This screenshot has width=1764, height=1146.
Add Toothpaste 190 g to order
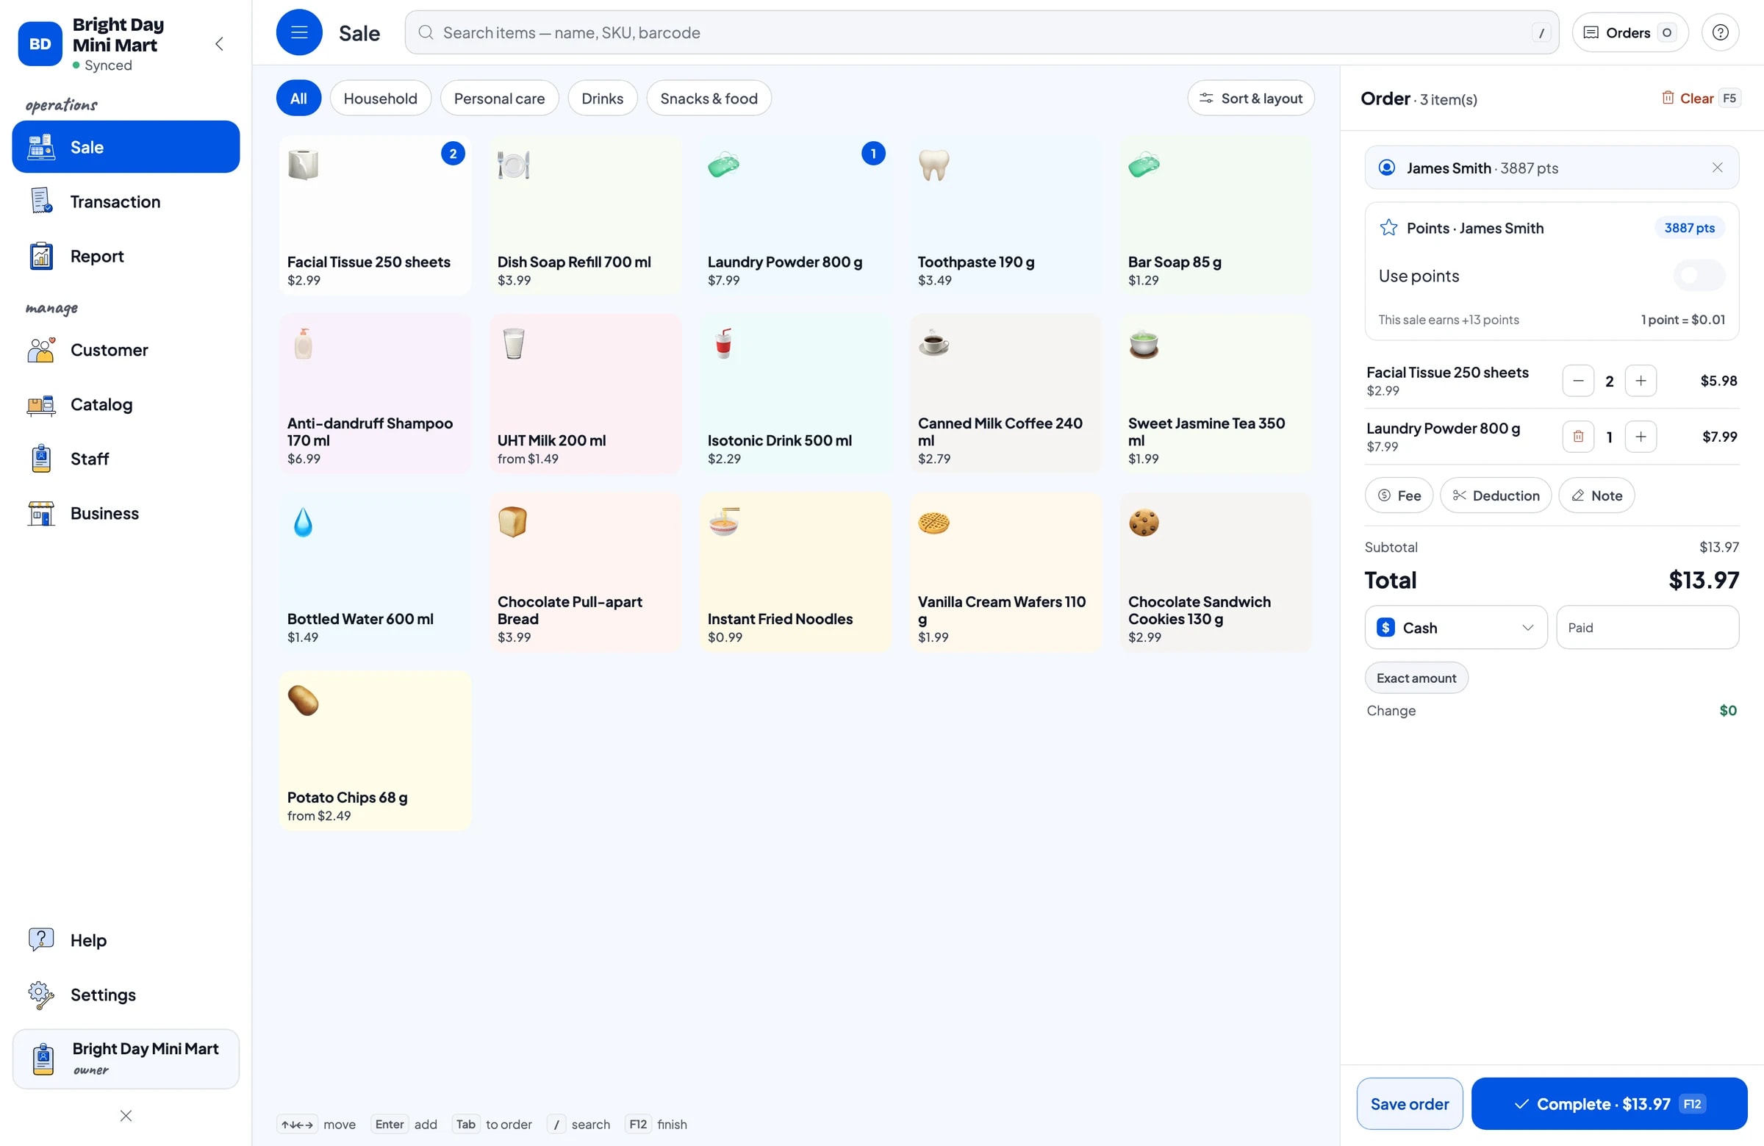click(x=1005, y=215)
